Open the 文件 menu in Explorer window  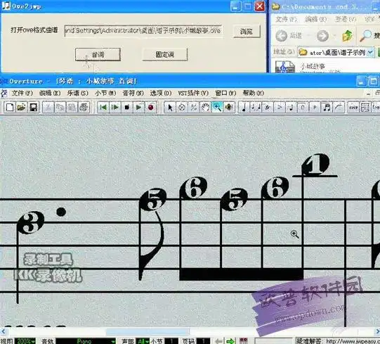287,19
